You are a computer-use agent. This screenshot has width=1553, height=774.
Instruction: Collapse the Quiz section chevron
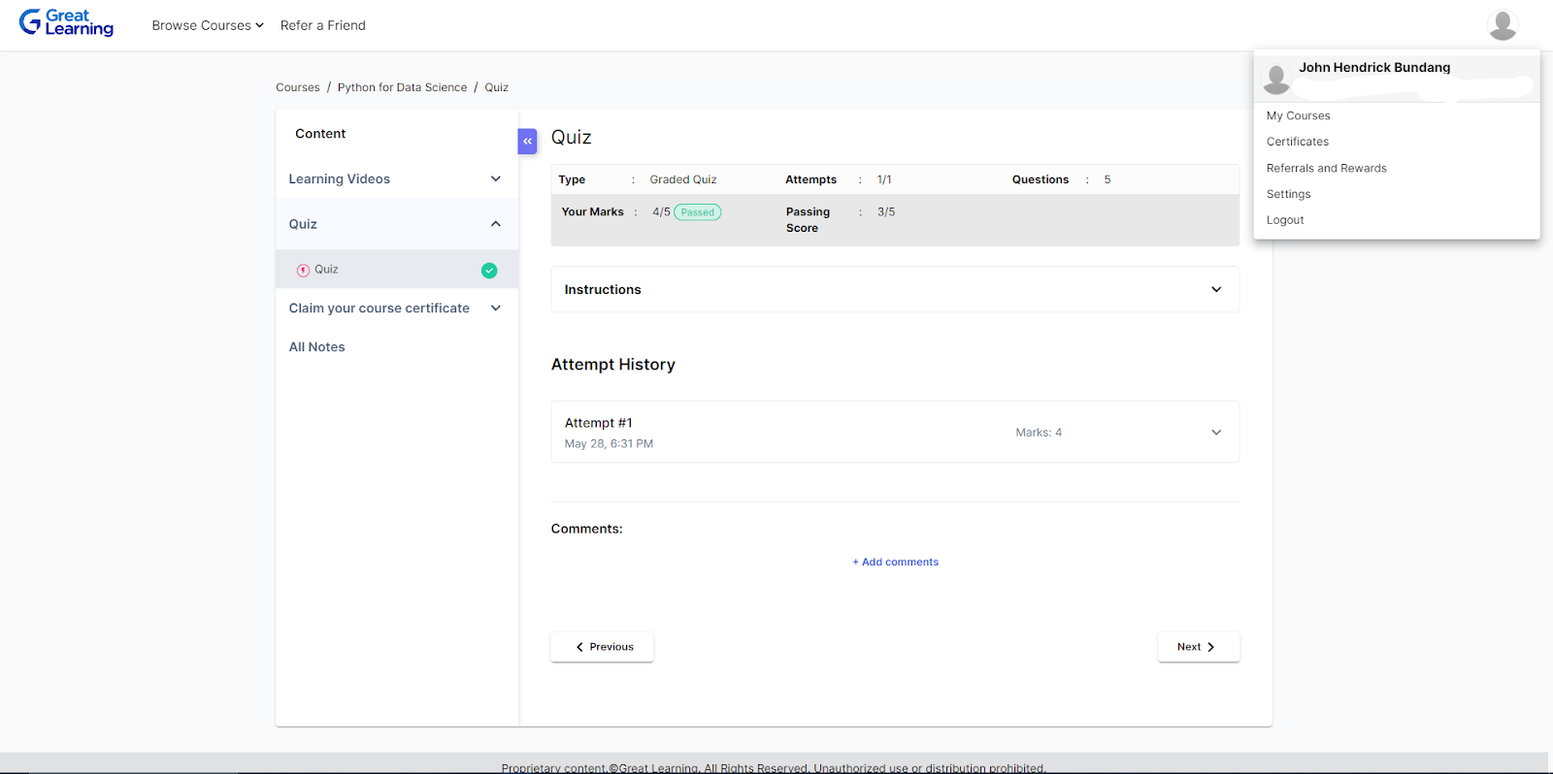(x=496, y=224)
